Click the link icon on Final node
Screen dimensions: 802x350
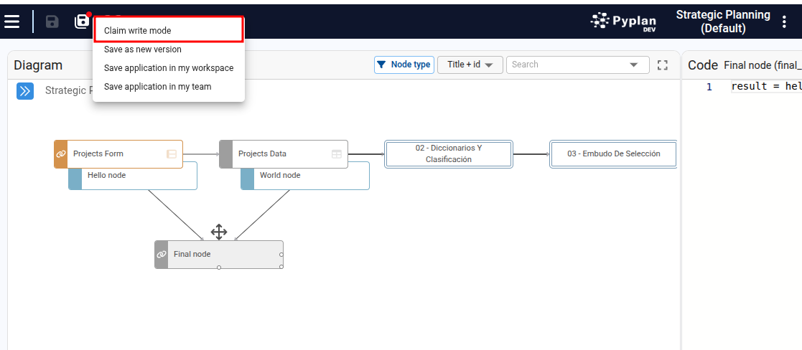pyautogui.click(x=161, y=255)
